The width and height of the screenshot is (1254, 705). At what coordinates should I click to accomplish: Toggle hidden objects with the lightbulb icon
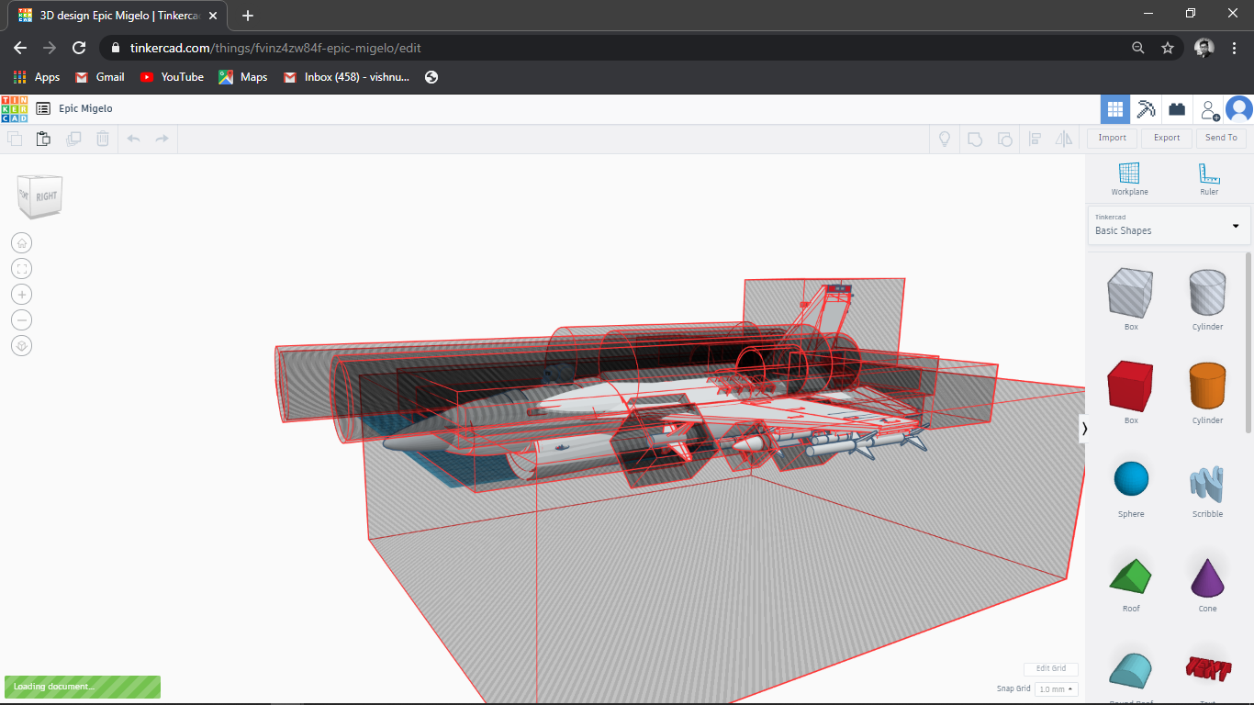point(944,139)
